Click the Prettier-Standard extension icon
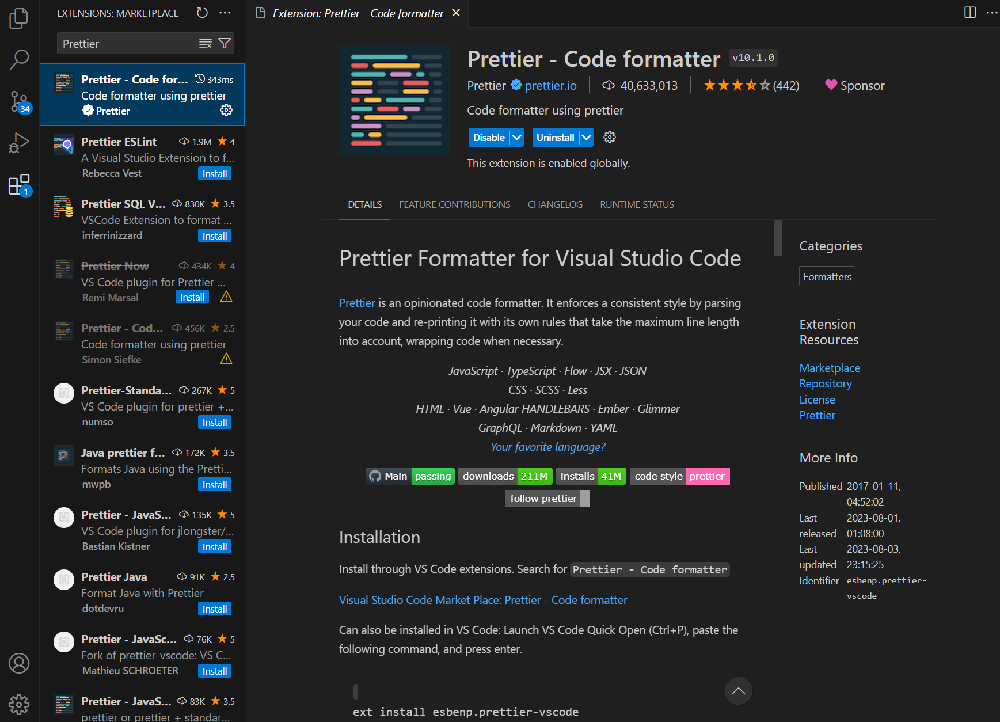This screenshot has width=1000, height=722. pyautogui.click(x=63, y=393)
